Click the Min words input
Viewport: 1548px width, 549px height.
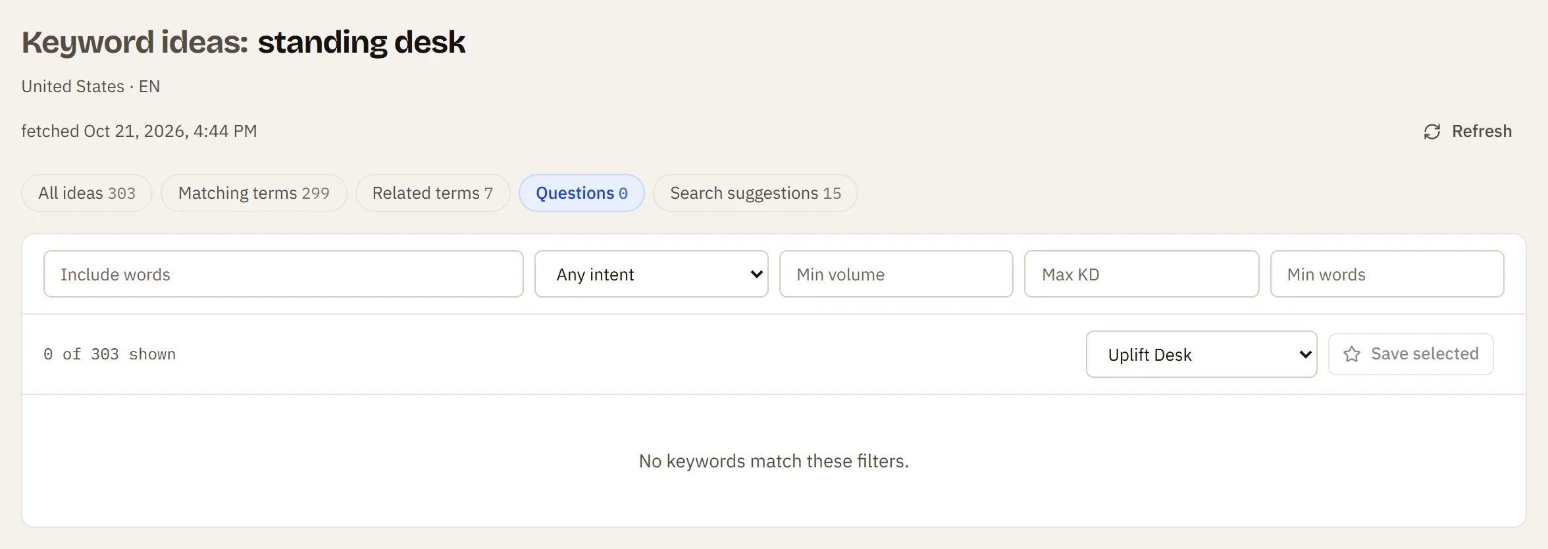coord(1387,274)
